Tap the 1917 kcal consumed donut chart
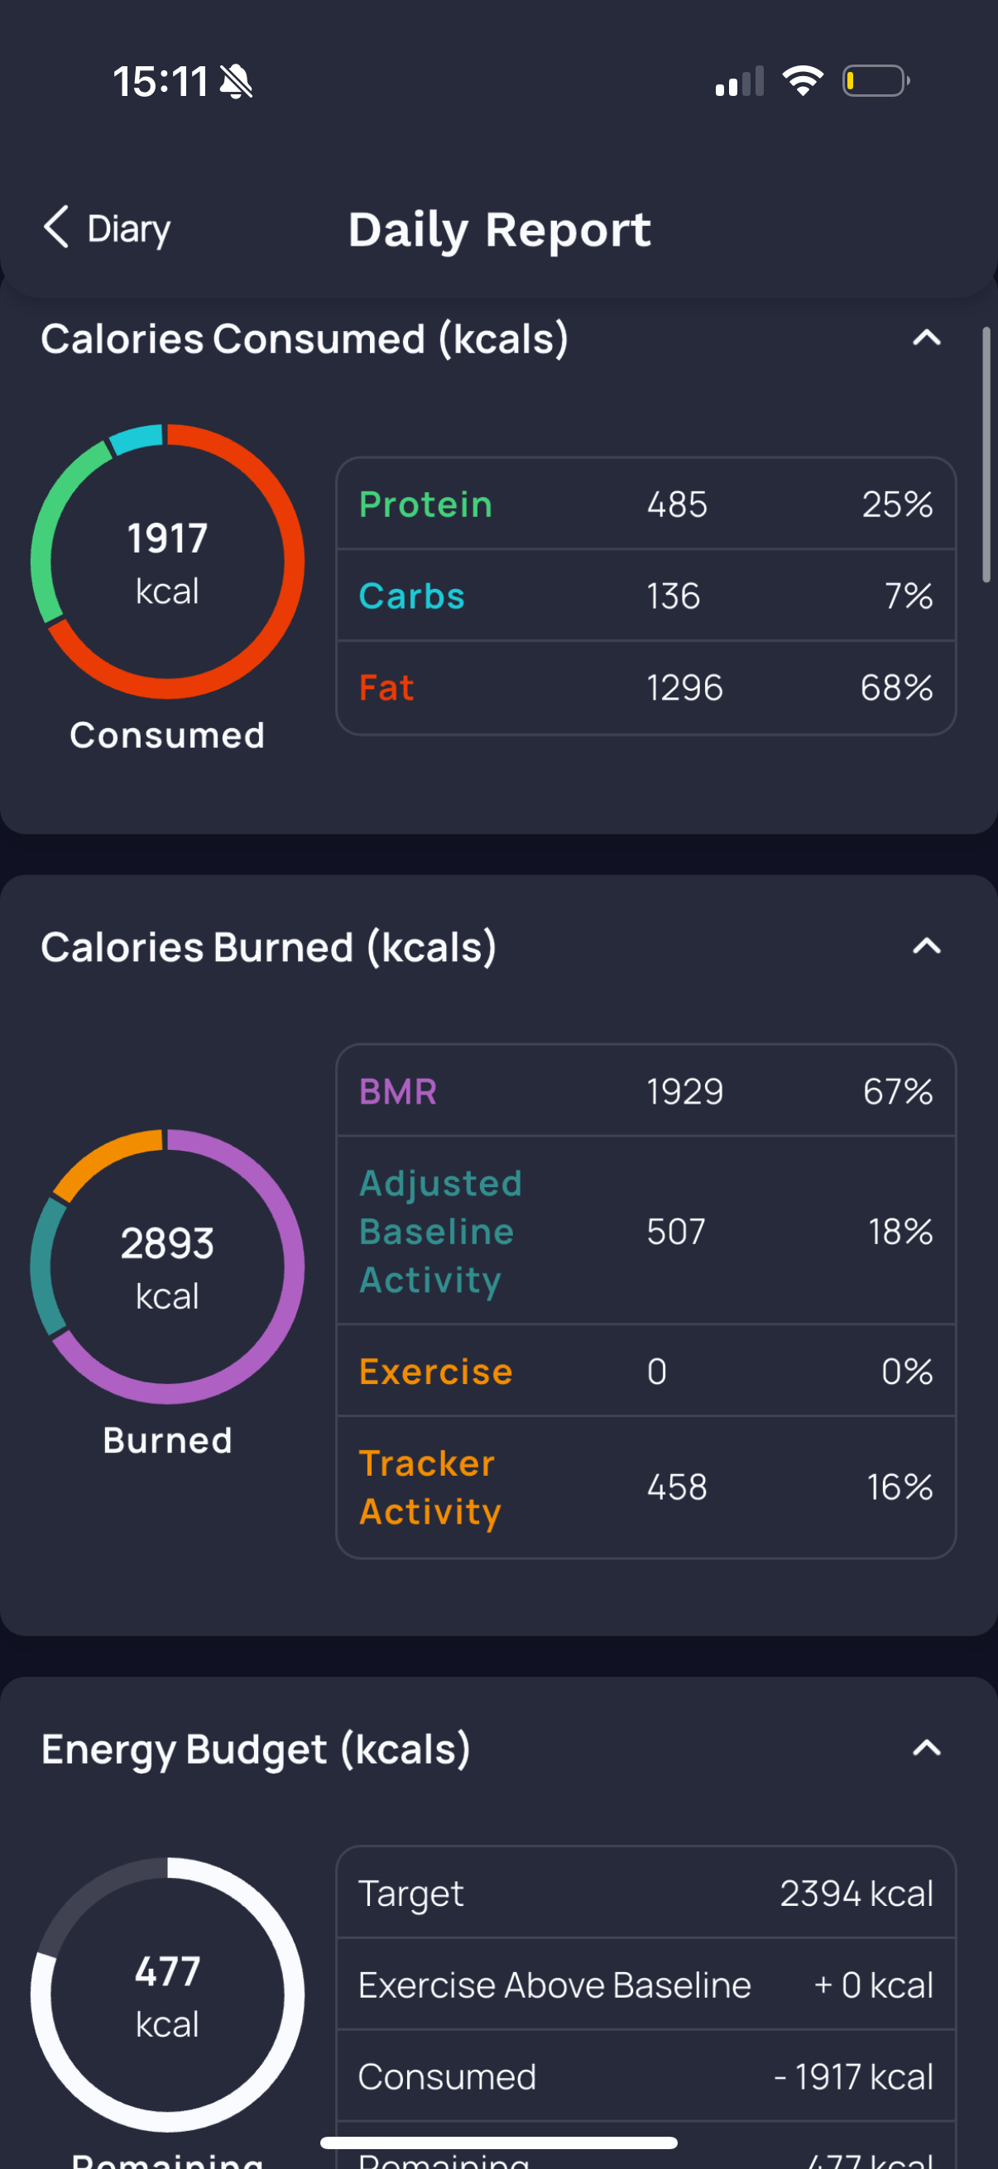The height and width of the screenshot is (2169, 998). point(168,562)
